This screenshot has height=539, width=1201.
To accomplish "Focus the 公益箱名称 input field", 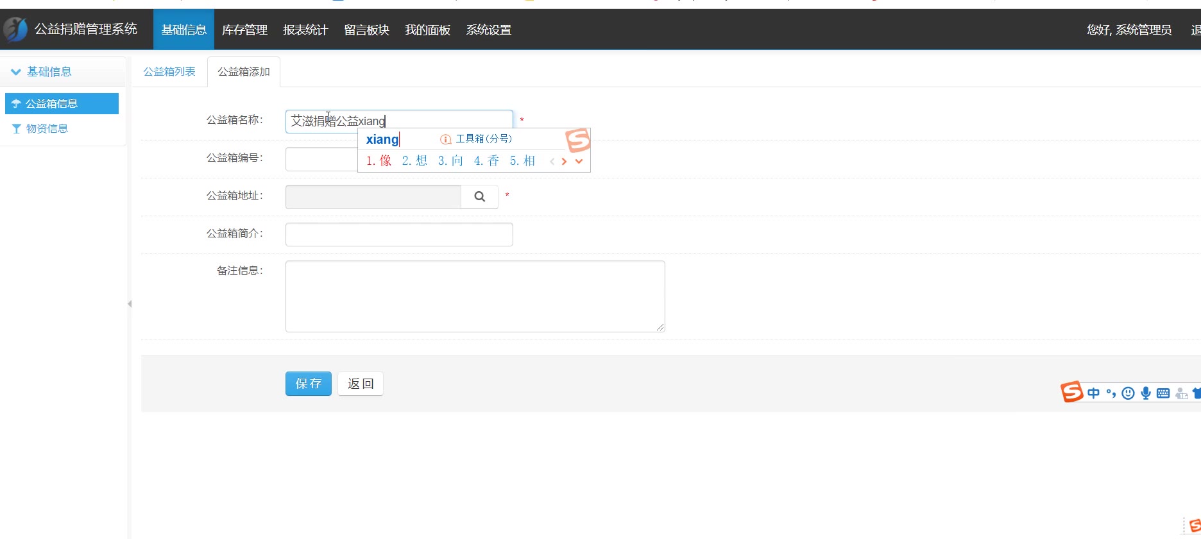I will point(399,121).
